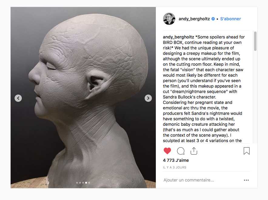Click the caption scrollbar thumb

[255, 41]
